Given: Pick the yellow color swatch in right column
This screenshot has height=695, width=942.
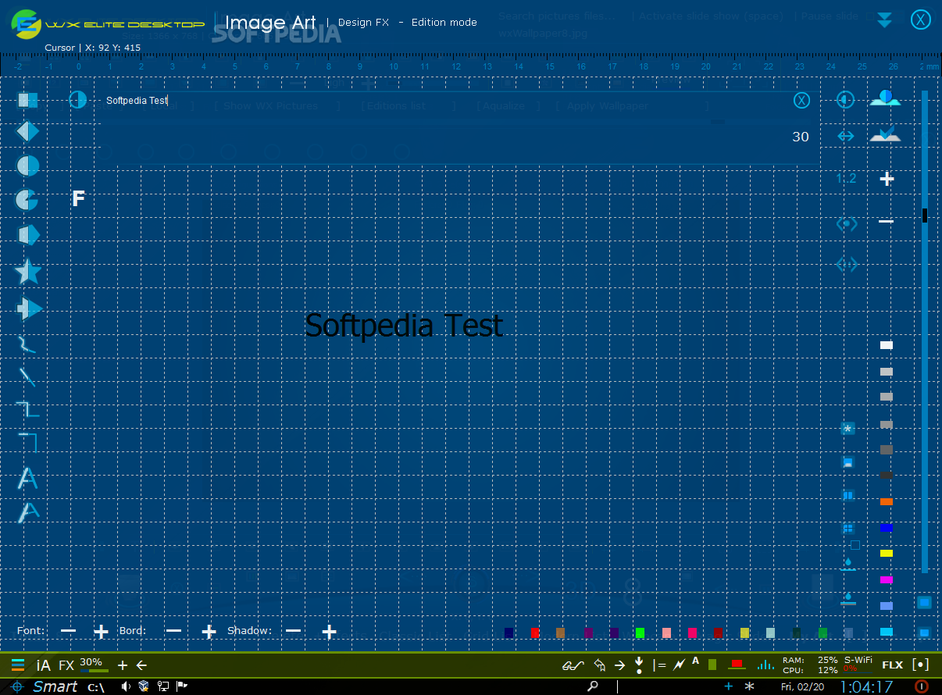Looking at the screenshot, I should pos(886,554).
